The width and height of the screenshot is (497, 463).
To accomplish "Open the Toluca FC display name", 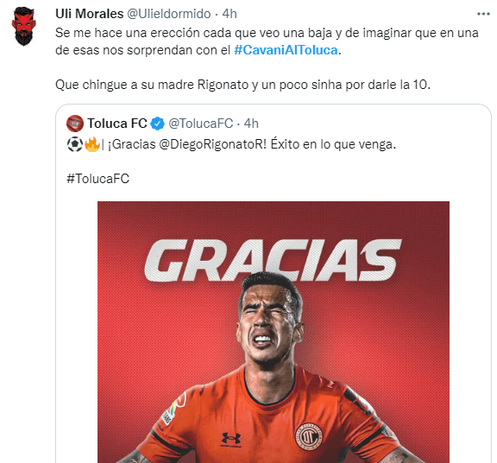I will coord(117,124).
